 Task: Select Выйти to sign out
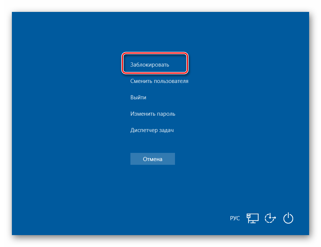coord(138,97)
